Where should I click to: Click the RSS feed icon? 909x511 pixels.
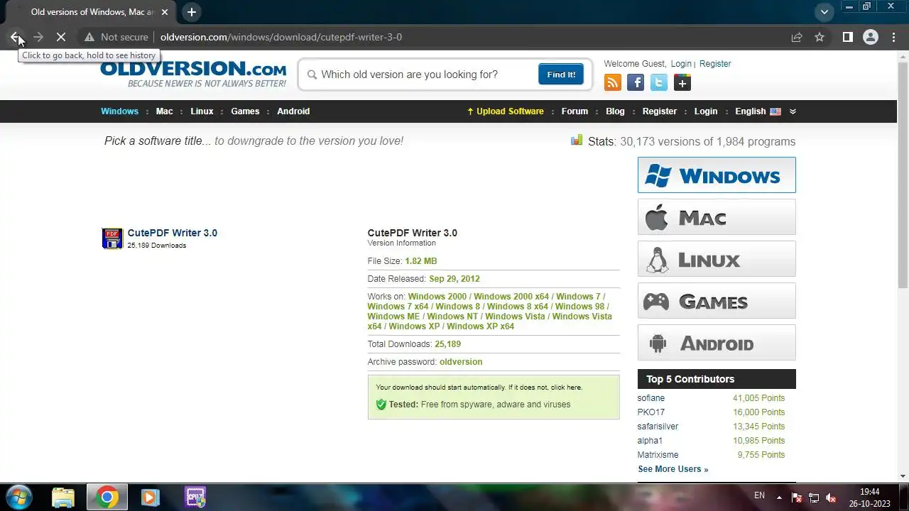tap(613, 83)
